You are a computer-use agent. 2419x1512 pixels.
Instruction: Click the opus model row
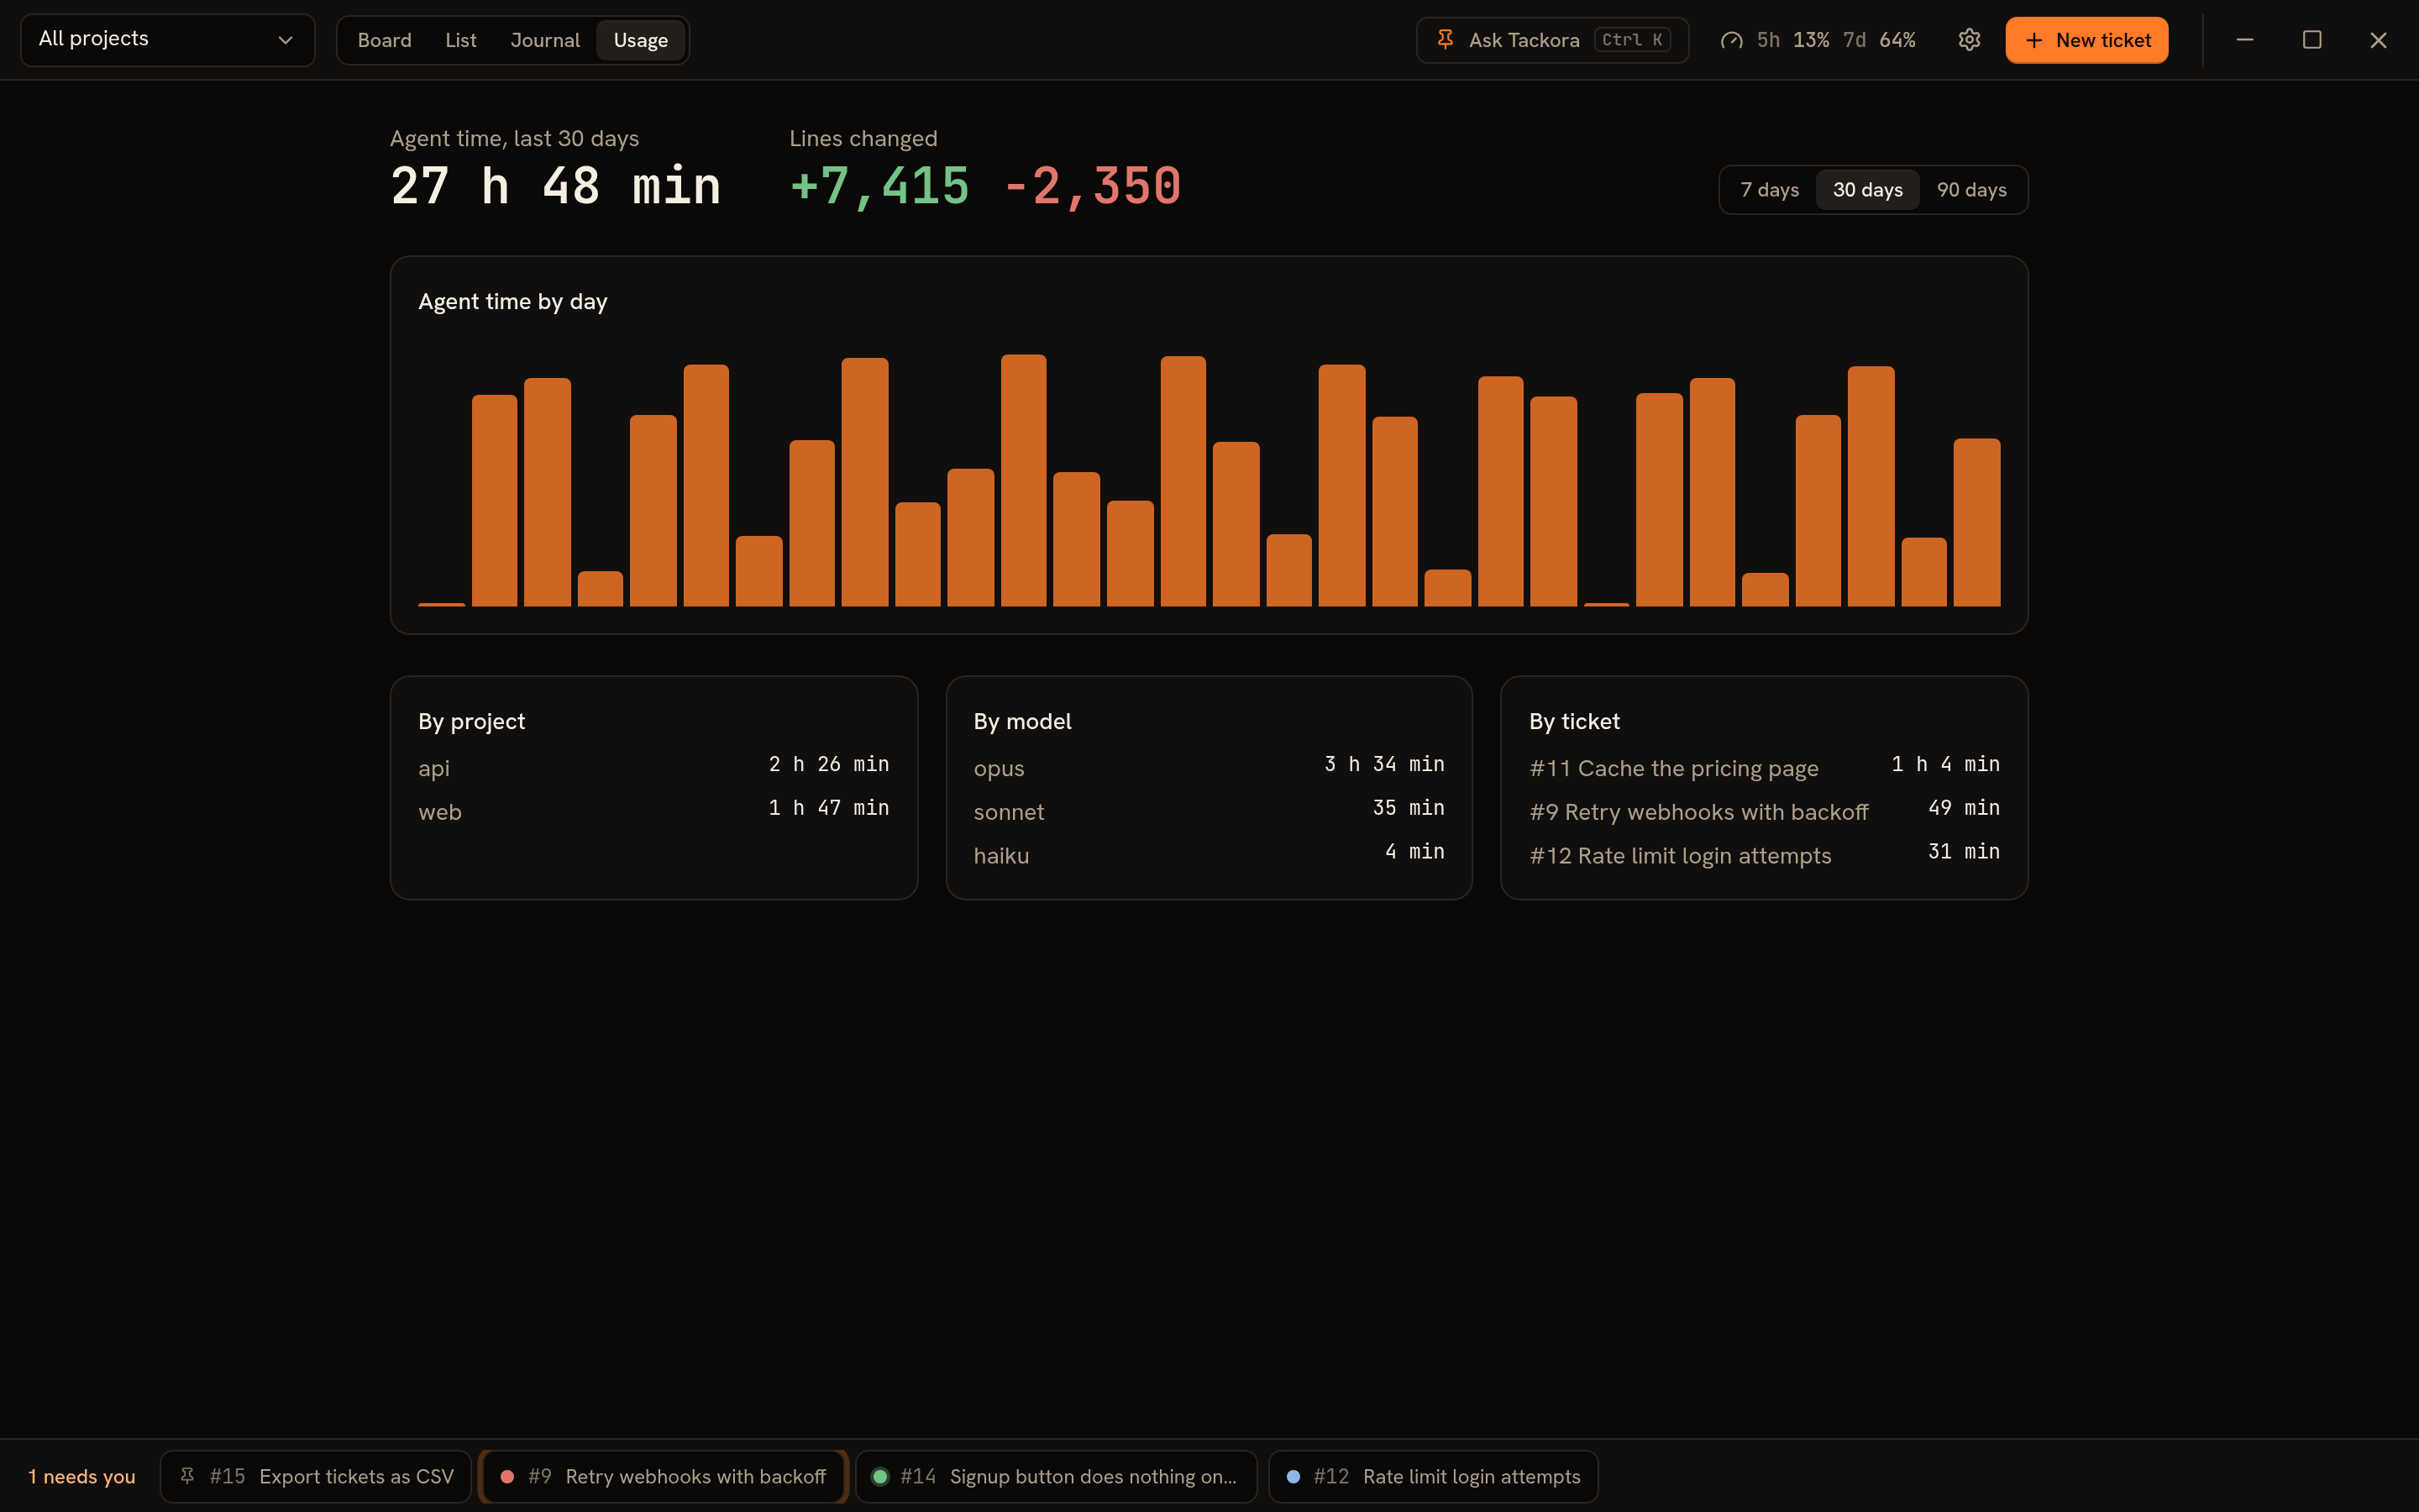pyautogui.click(x=1209, y=767)
